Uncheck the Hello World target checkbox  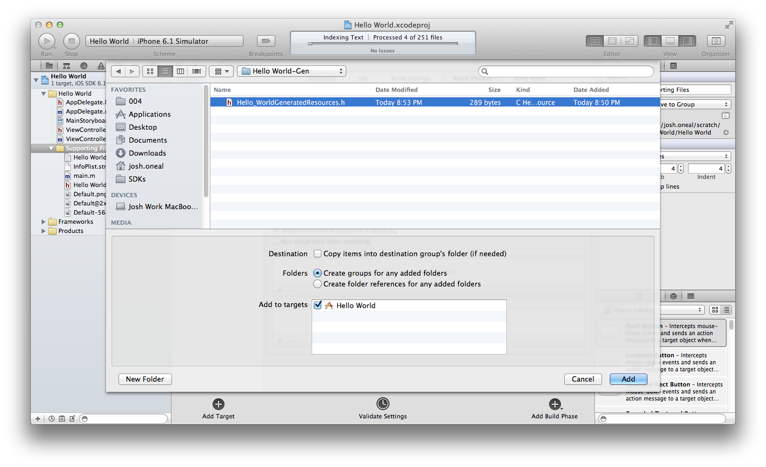(x=318, y=305)
